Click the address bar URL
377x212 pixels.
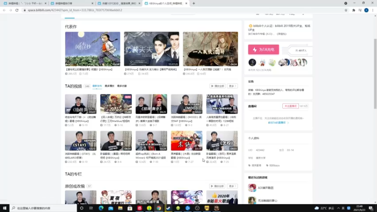(75, 10)
